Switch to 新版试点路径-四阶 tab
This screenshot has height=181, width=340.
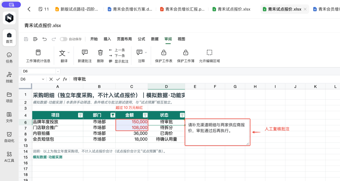(x=77, y=9)
